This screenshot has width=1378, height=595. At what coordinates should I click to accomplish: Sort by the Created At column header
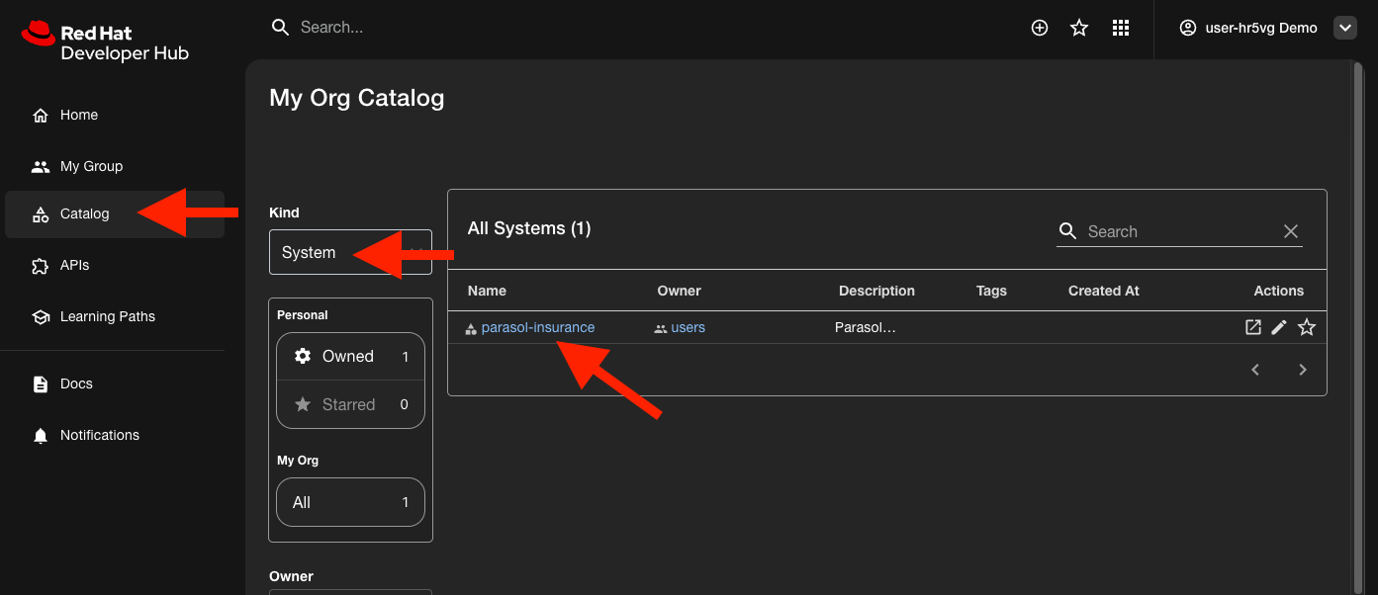point(1104,291)
